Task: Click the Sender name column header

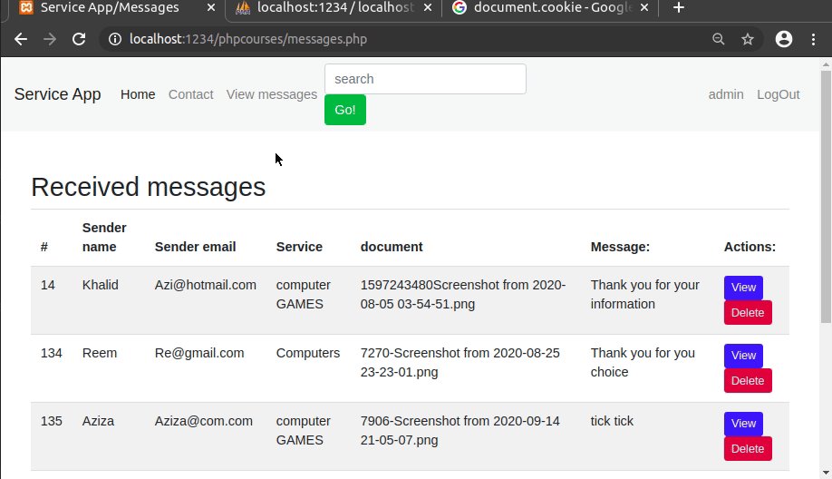Action: point(104,238)
